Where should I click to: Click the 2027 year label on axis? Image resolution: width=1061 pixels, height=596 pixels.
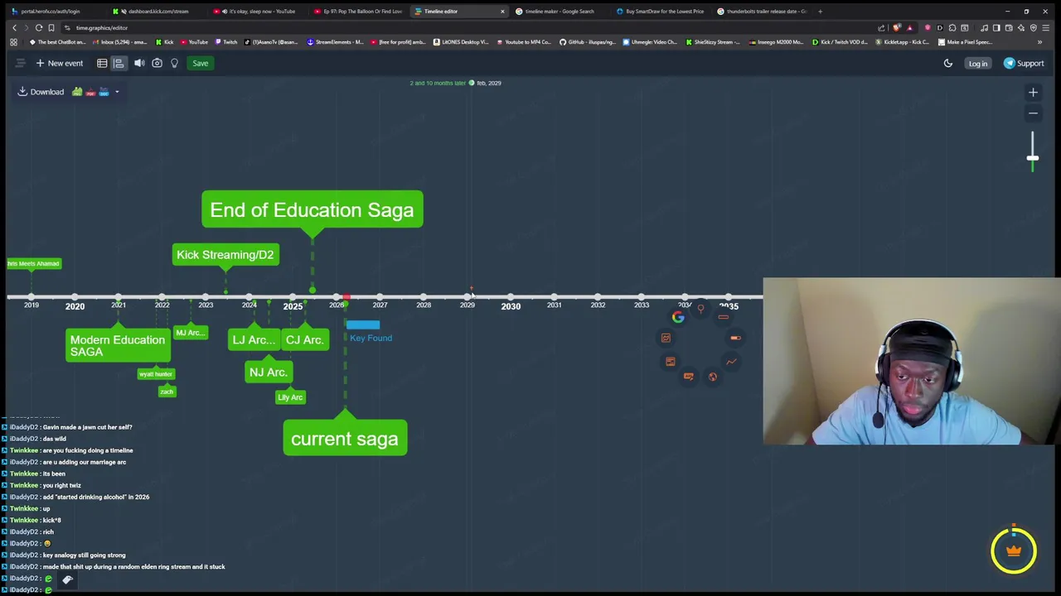380,305
